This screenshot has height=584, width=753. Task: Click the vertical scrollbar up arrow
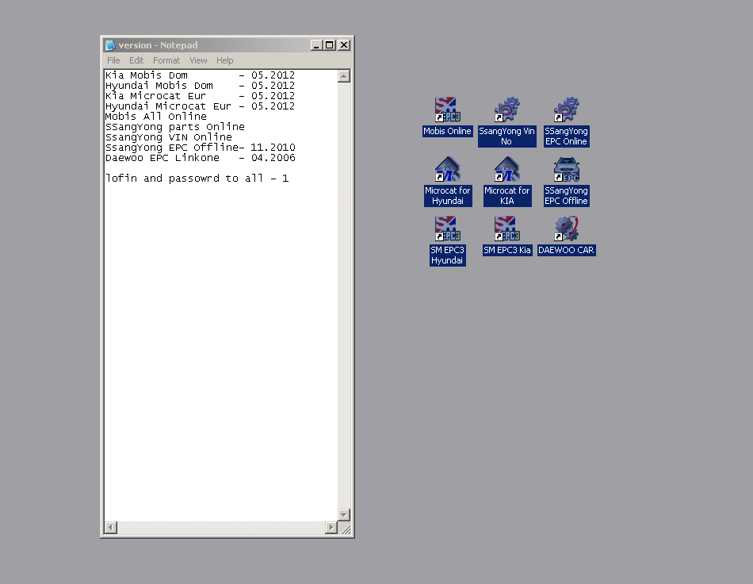[x=344, y=76]
